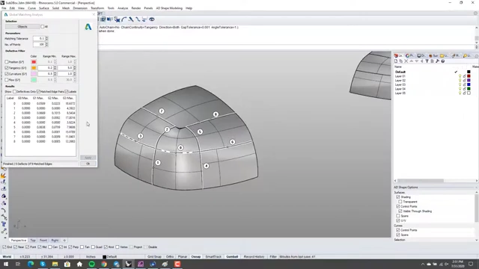Viewport: 479px width, 269px height.
Task: Click the Matching Tolerance spinner arrows
Action: [x=46, y=38]
